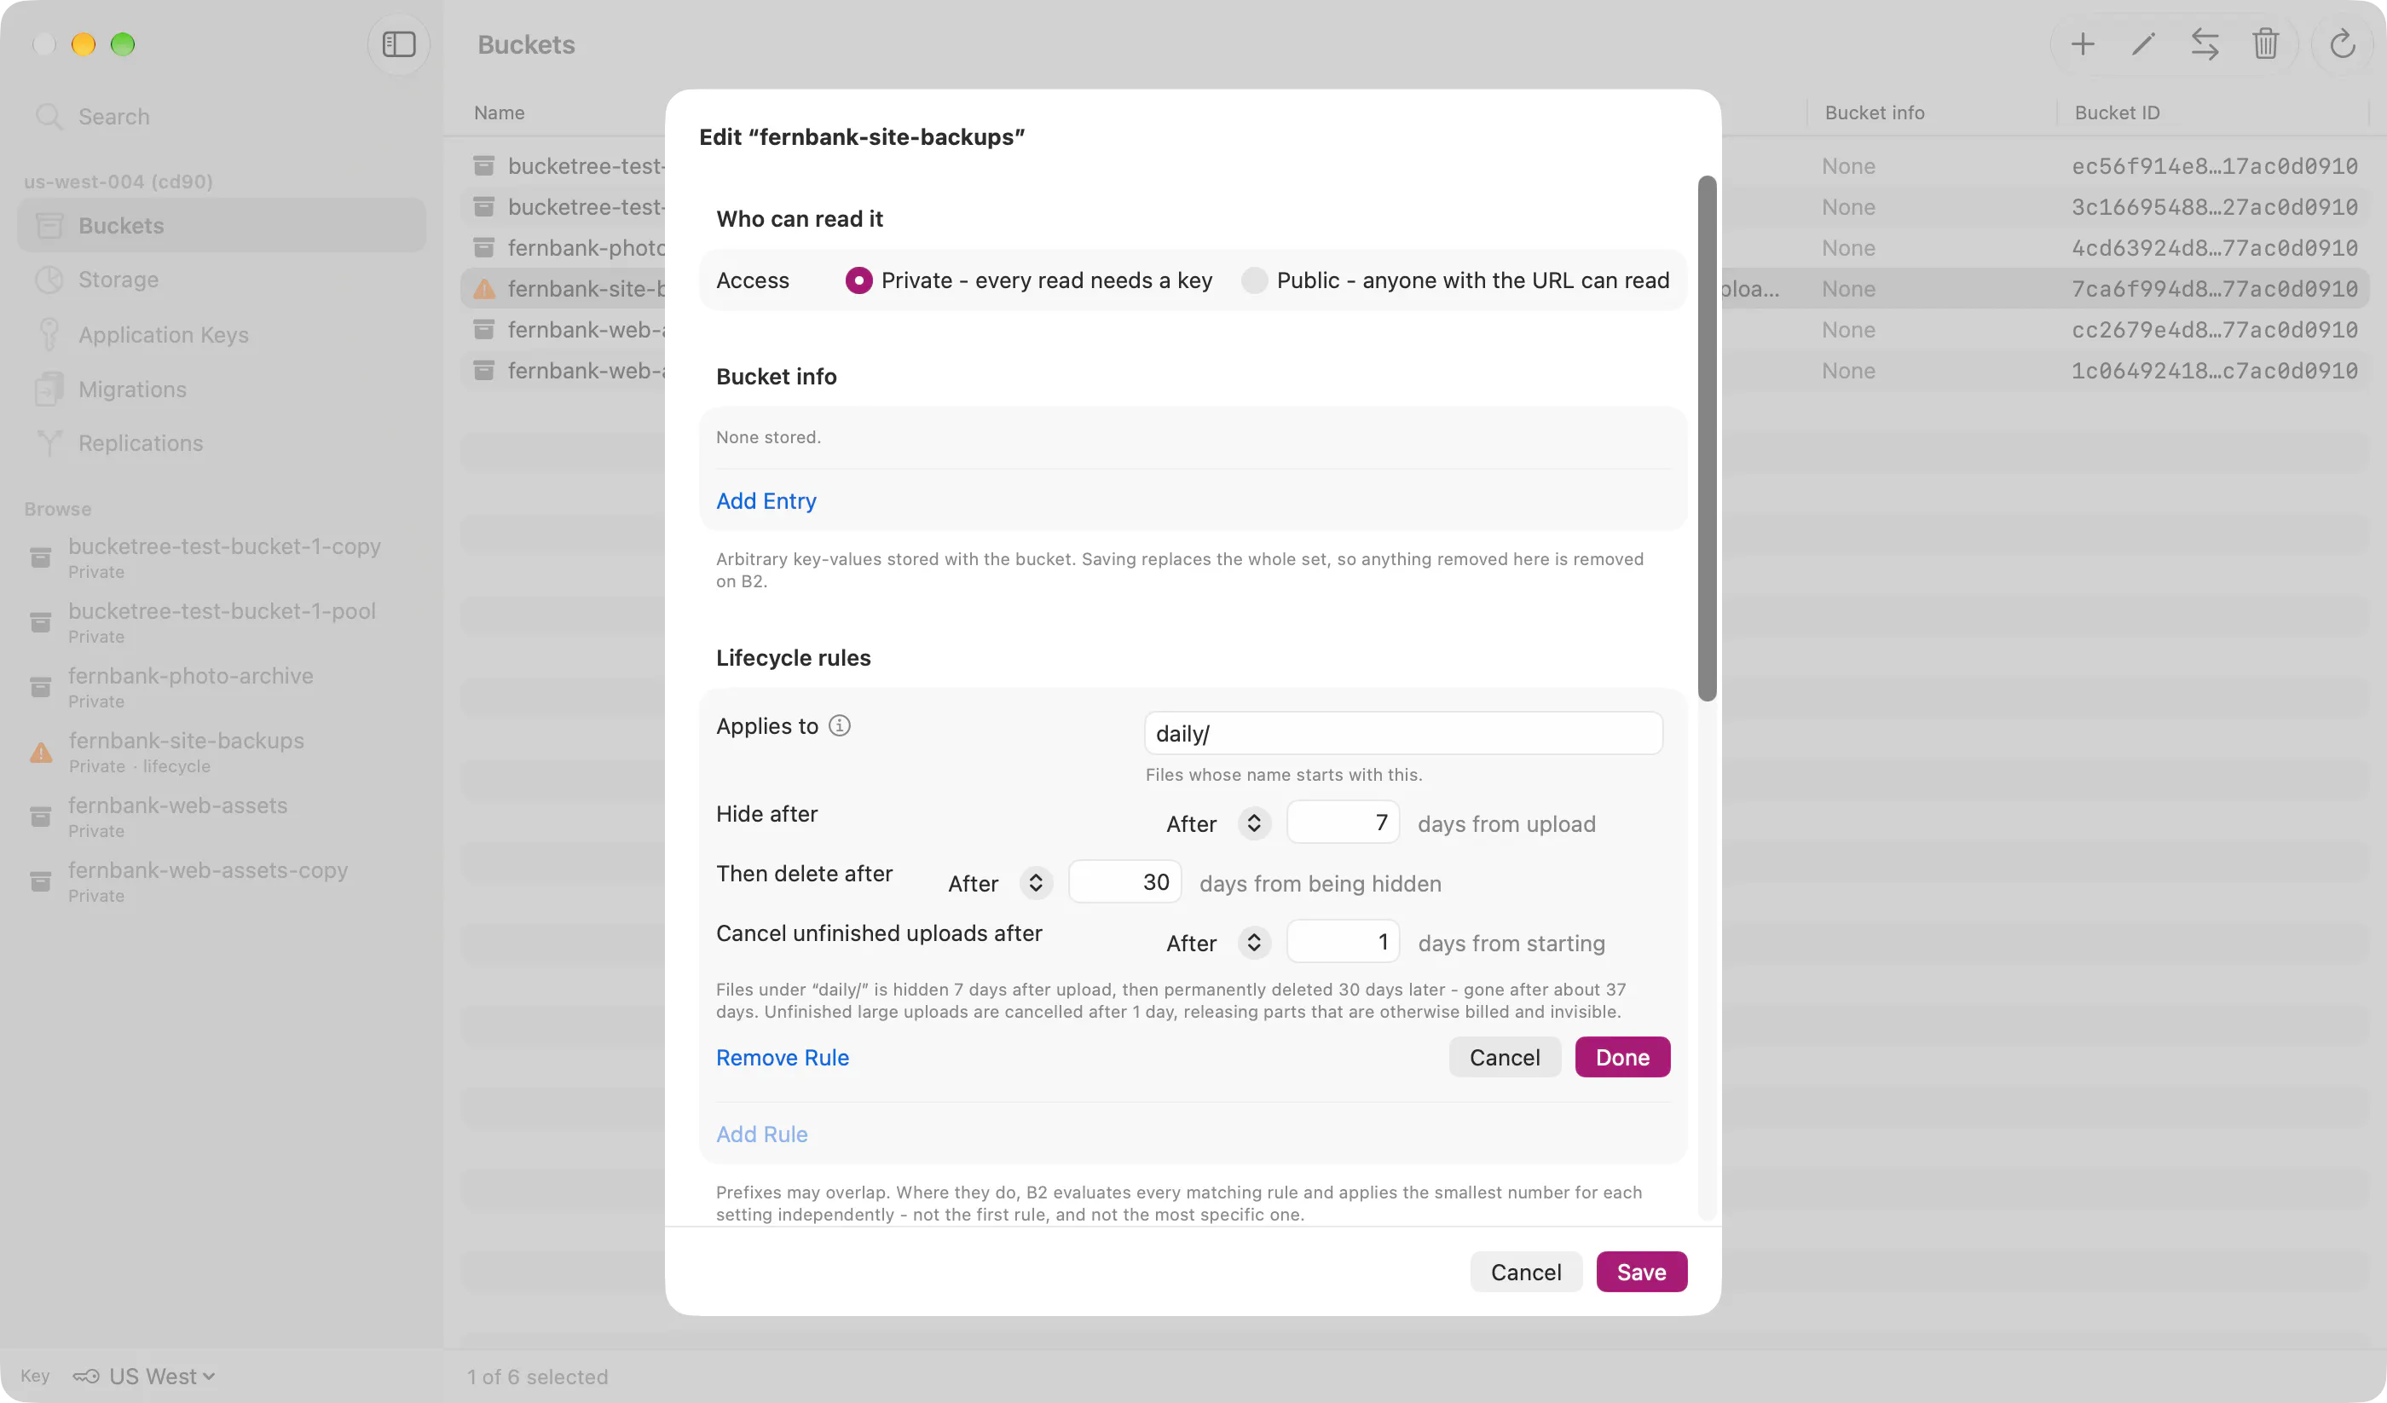This screenshot has width=2387, height=1403.
Task: Click the dialog vertical scrollbar
Action: 1706,439
